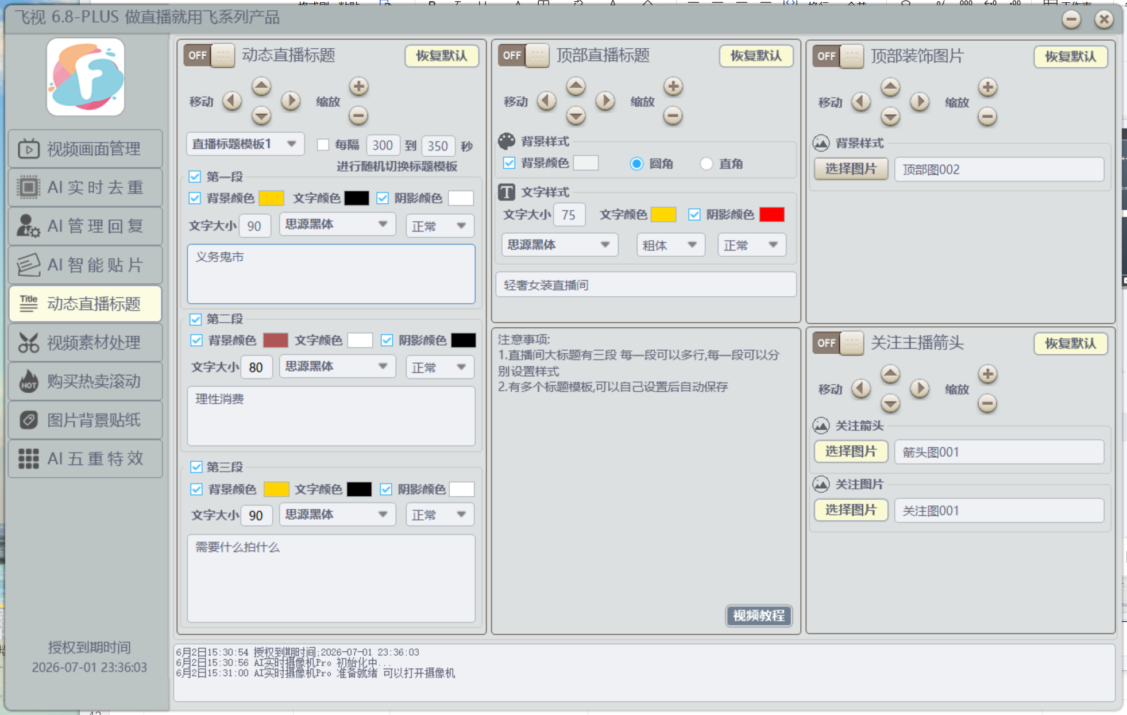Click the move-up arrow in 顶部装饰图片 panel
Screen dimensions: 1127x715
(x=890, y=87)
